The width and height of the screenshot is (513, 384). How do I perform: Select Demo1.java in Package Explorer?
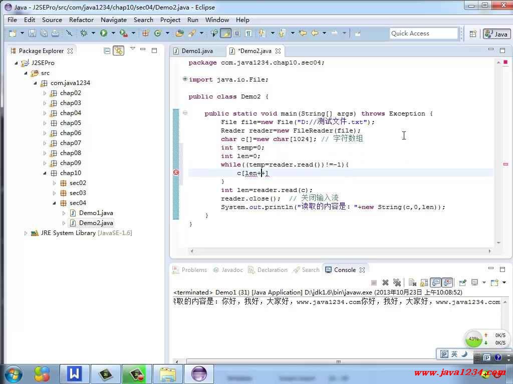[x=96, y=213]
